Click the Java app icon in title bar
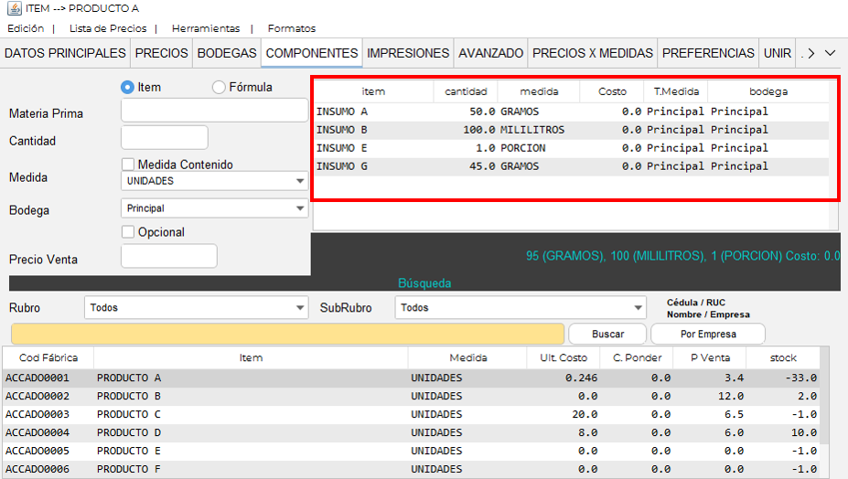Viewport: 848px width, 479px height. point(13,8)
